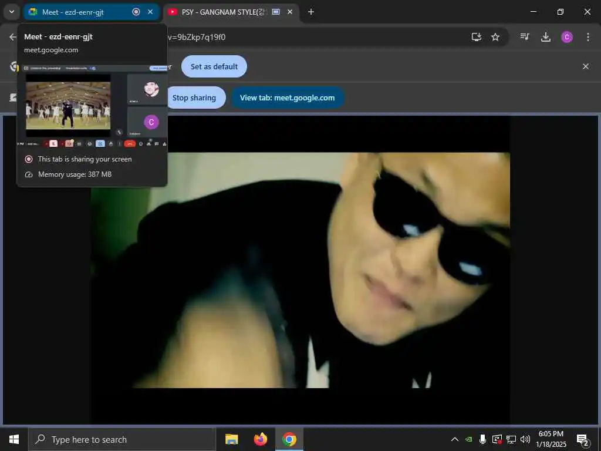Open Chrome three-dot menu

point(588,37)
